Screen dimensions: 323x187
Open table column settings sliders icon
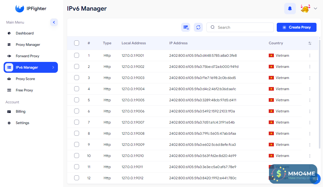[x=310, y=43]
